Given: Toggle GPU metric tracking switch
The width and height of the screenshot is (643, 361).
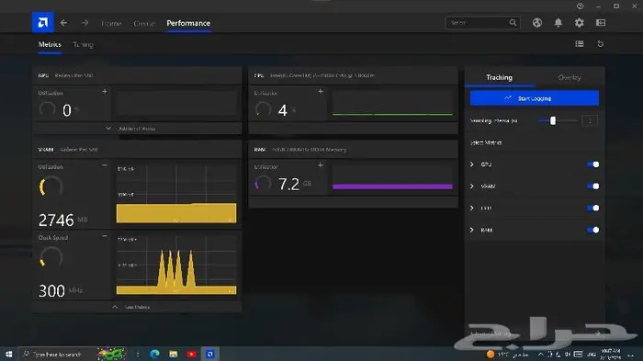Looking at the screenshot, I should (593, 164).
